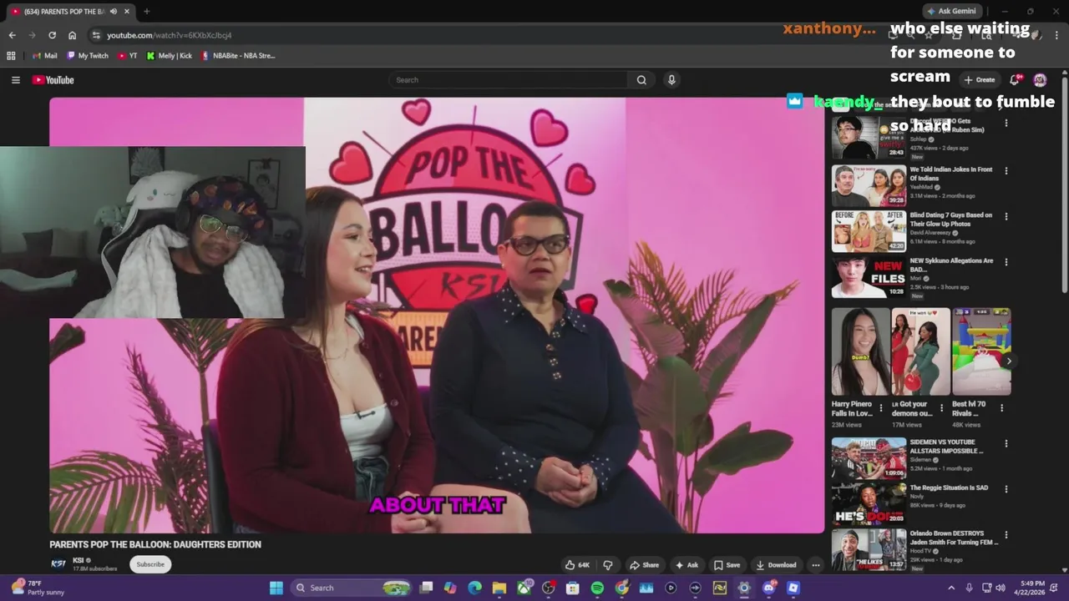Open more actions menu below video

[x=816, y=565]
